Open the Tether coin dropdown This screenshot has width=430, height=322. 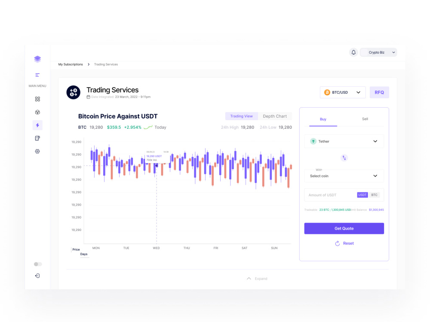(x=344, y=141)
